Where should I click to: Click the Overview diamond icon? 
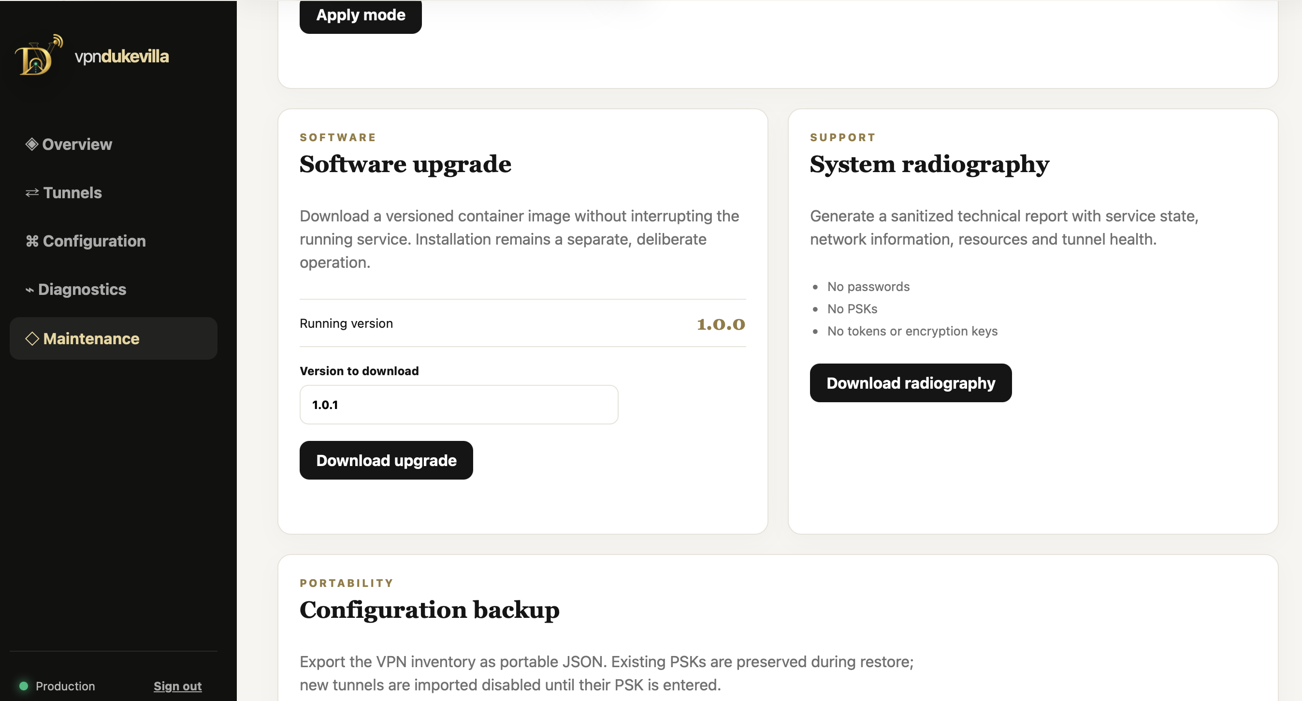pos(32,144)
